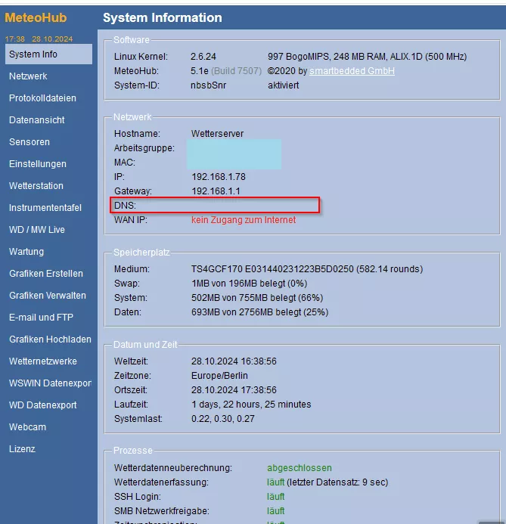Click the MAC label
The image size is (506, 524).
125,163
